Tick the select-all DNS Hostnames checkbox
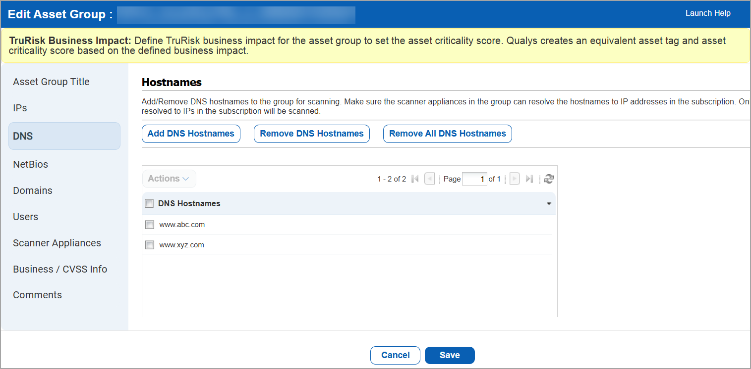This screenshot has height=369, width=751. click(x=149, y=203)
